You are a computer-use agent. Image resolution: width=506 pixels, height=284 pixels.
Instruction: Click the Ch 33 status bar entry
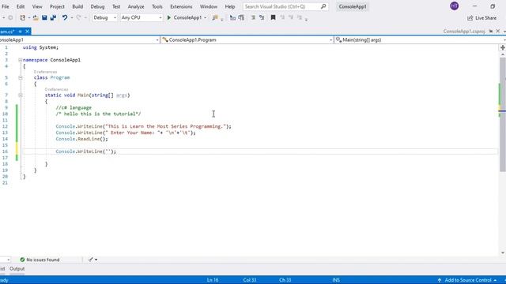(285, 280)
